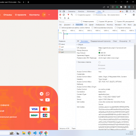Switch to the Sources panel tab
Screen dimensions: 136x136
coord(91,11)
